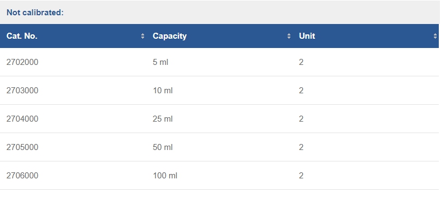Click the unit value in the 100 ml row
Image resolution: width=441 pixels, height=198 pixels.
pyautogui.click(x=301, y=176)
